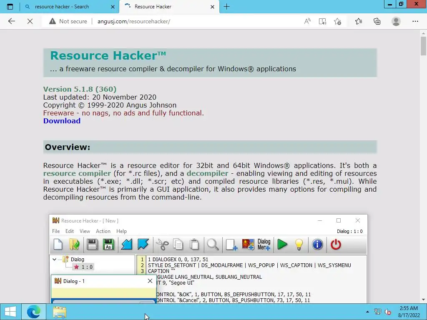Close the Dialog - 1 preview window
Viewport: 427px width, 320px height.
[x=150, y=281]
